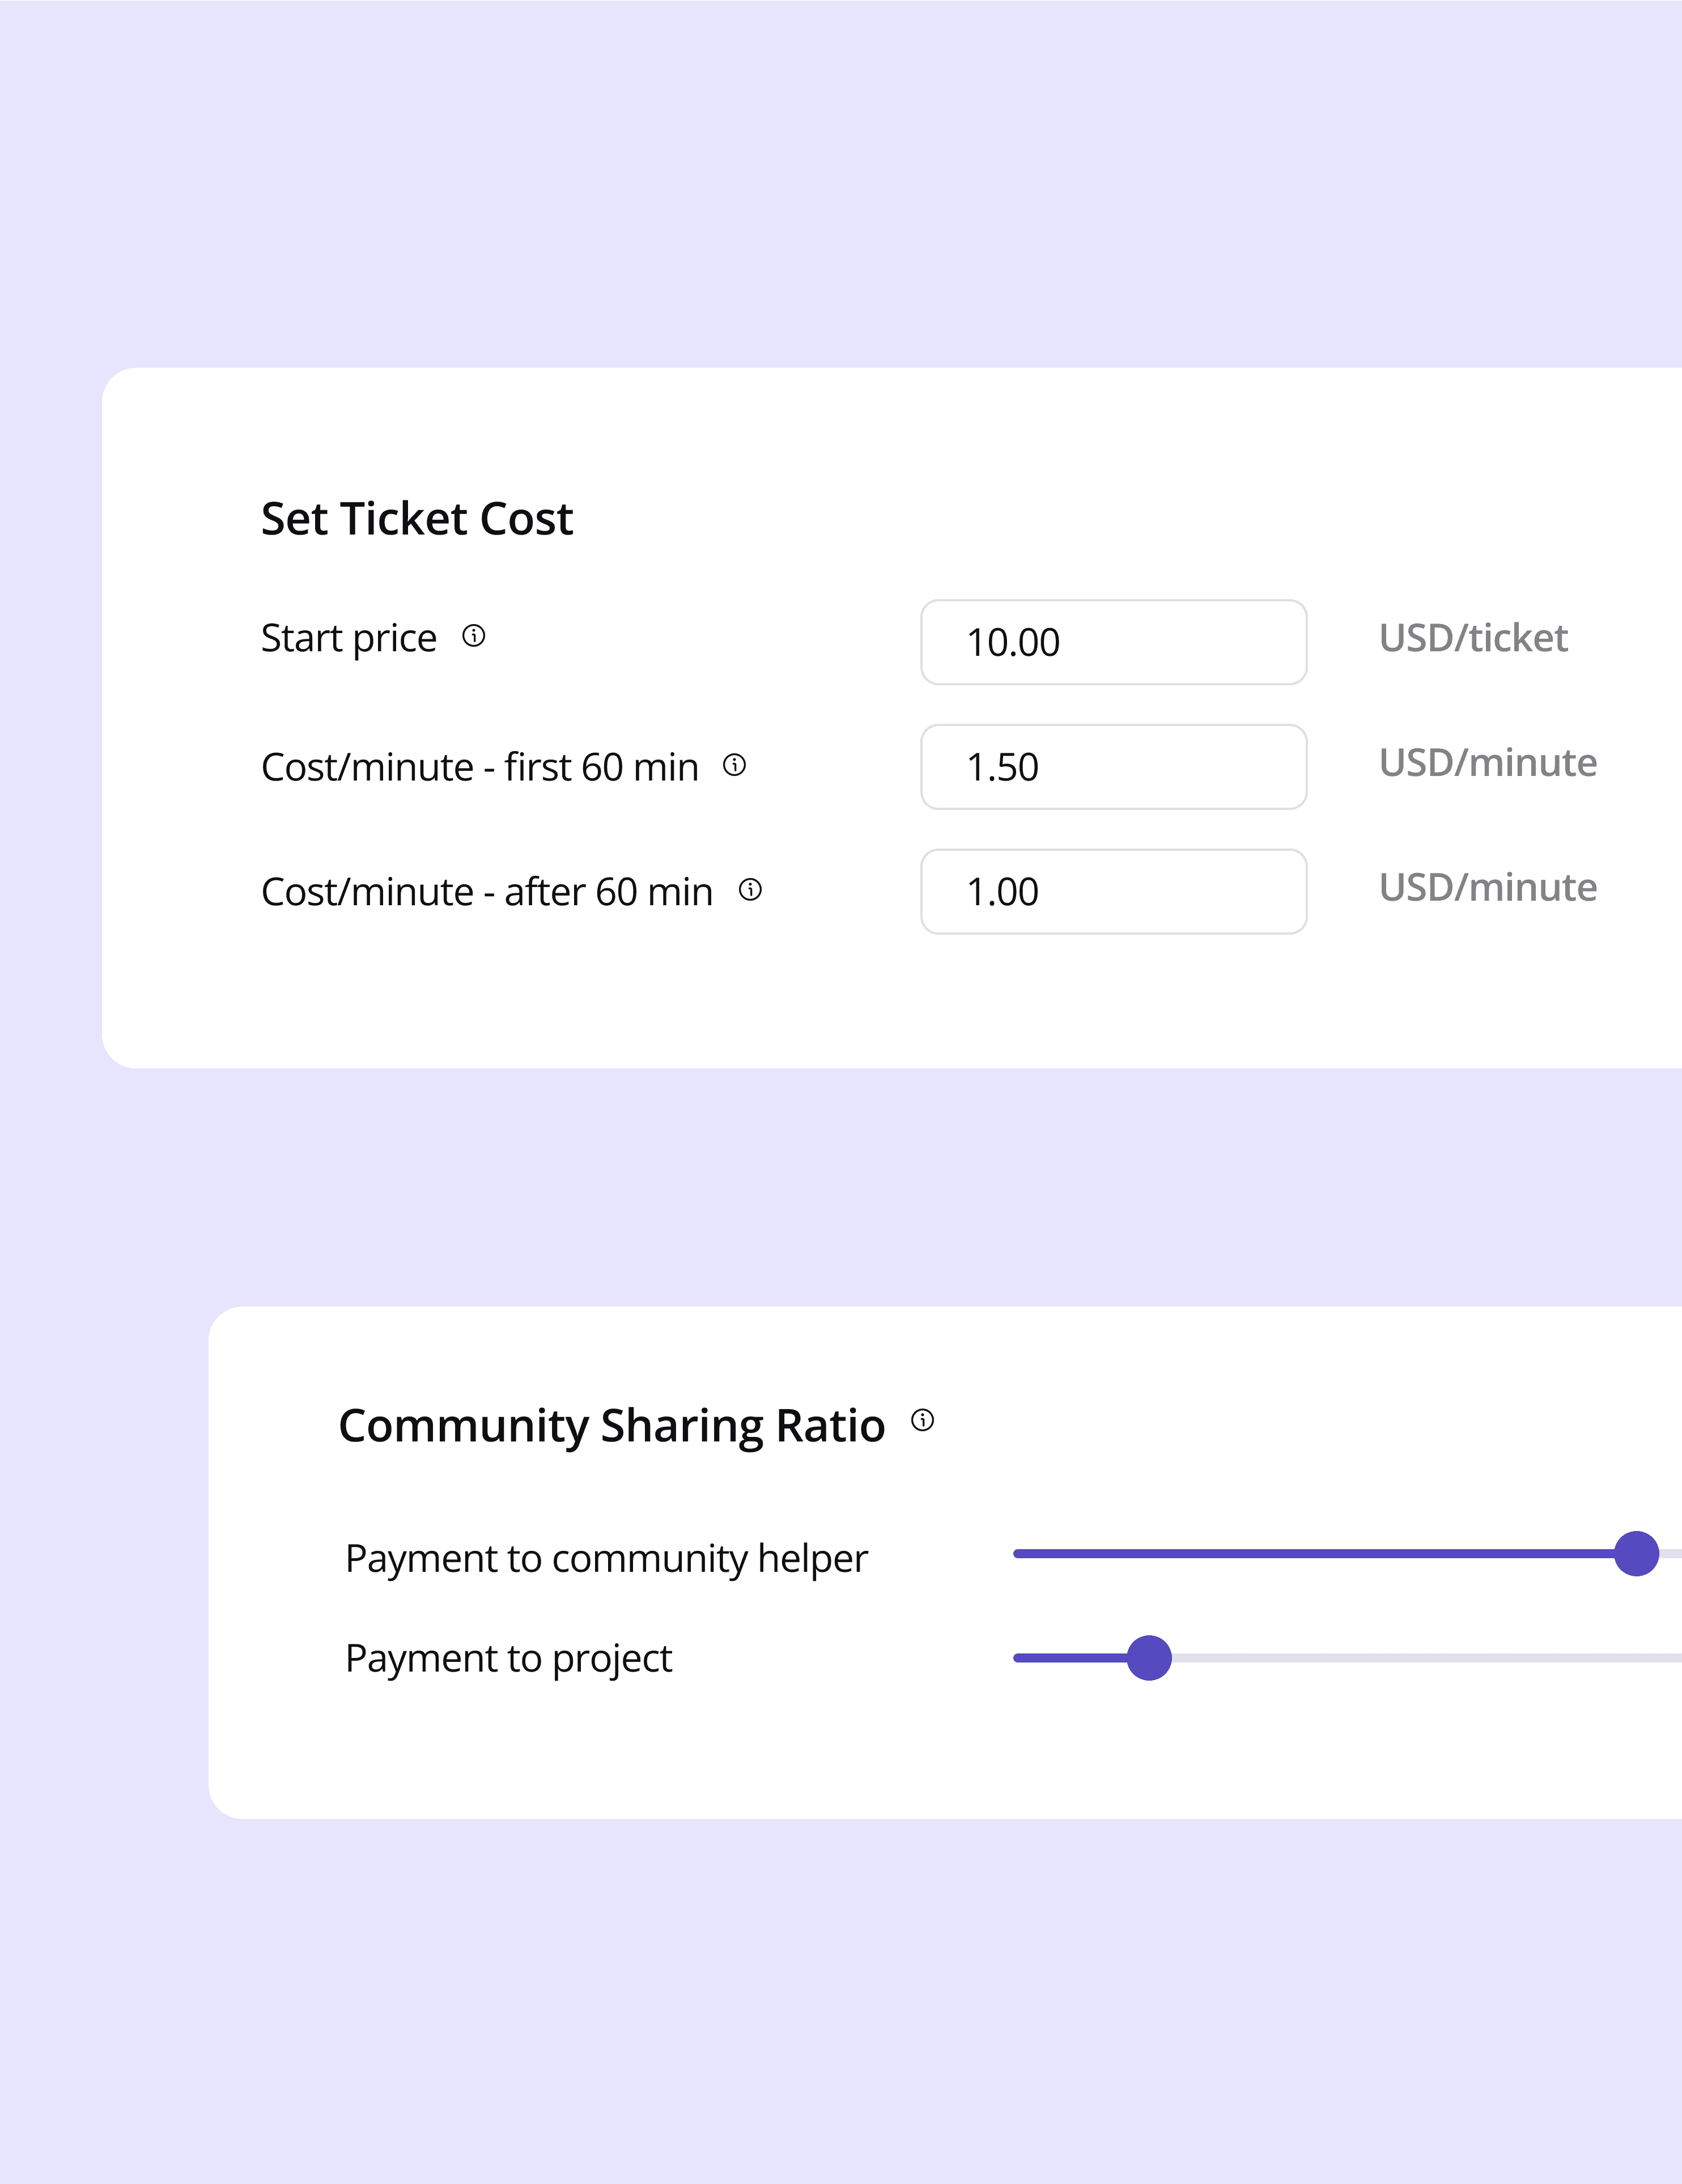Click info icon next to Start price
Image resolution: width=1682 pixels, height=2184 pixels.
pyautogui.click(x=474, y=636)
